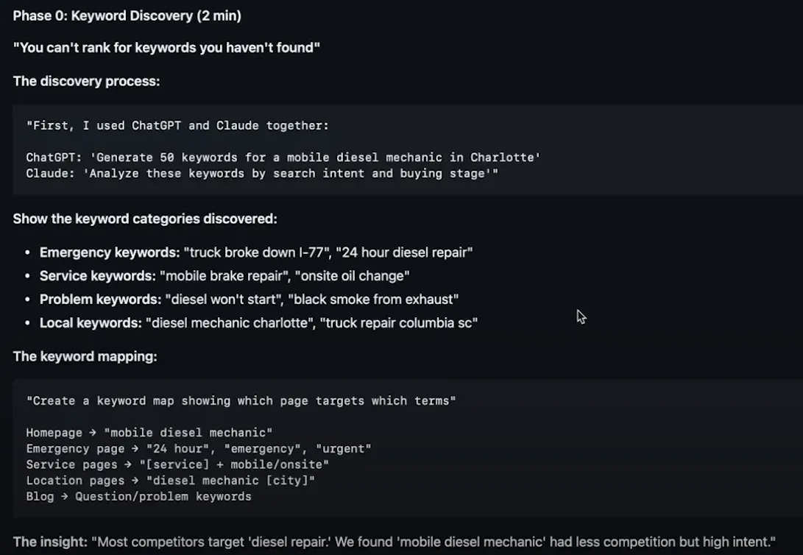This screenshot has width=803, height=555.
Task: Click "Show the keyword categories discovered:" text
Action: click(x=145, y=219)
